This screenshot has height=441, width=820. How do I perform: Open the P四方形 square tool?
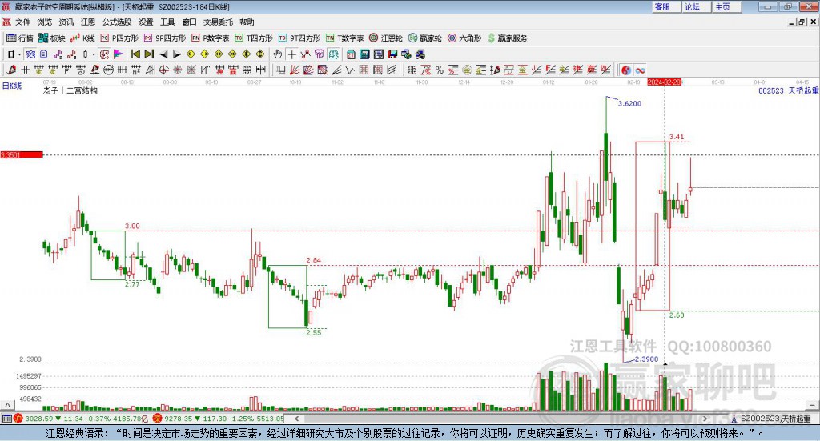[x=119, y=38]
